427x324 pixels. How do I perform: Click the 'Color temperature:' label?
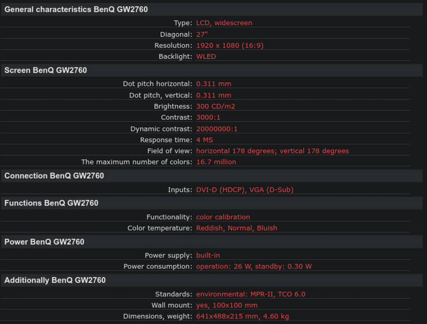(x=160, y=228)
